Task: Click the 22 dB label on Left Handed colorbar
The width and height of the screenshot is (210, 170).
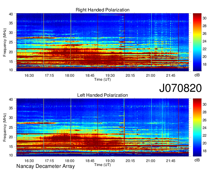Action: pyautogui.click(x=204, y=136)
